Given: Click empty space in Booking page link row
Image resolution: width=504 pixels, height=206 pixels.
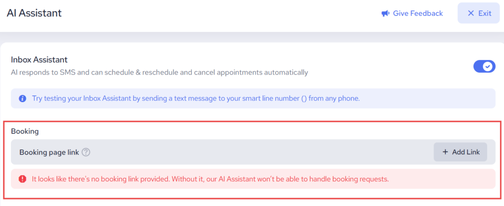Looking at the screenshot, I should pyautogui.click(x=261, y=152).
